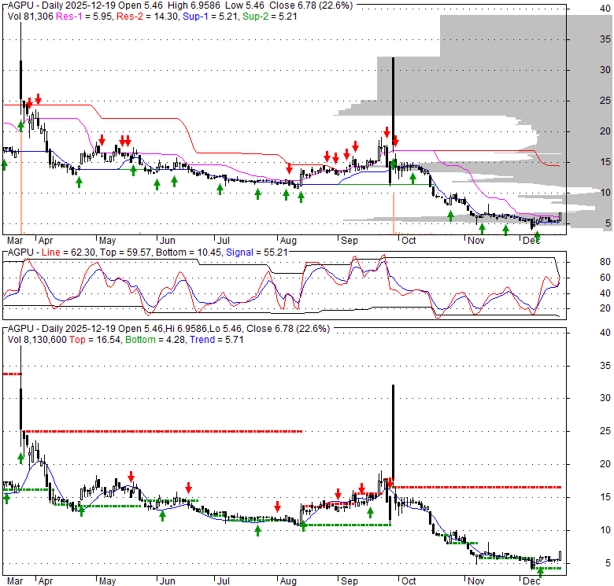Image resolution: width=614 pixels, height=586 pixels.
Task: Click the Jun month label on bottom chart axis
Action: click(166, 580)
